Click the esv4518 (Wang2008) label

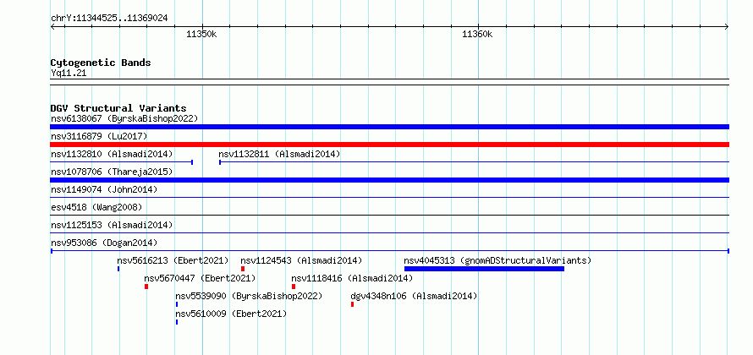(x=96, y=207)
